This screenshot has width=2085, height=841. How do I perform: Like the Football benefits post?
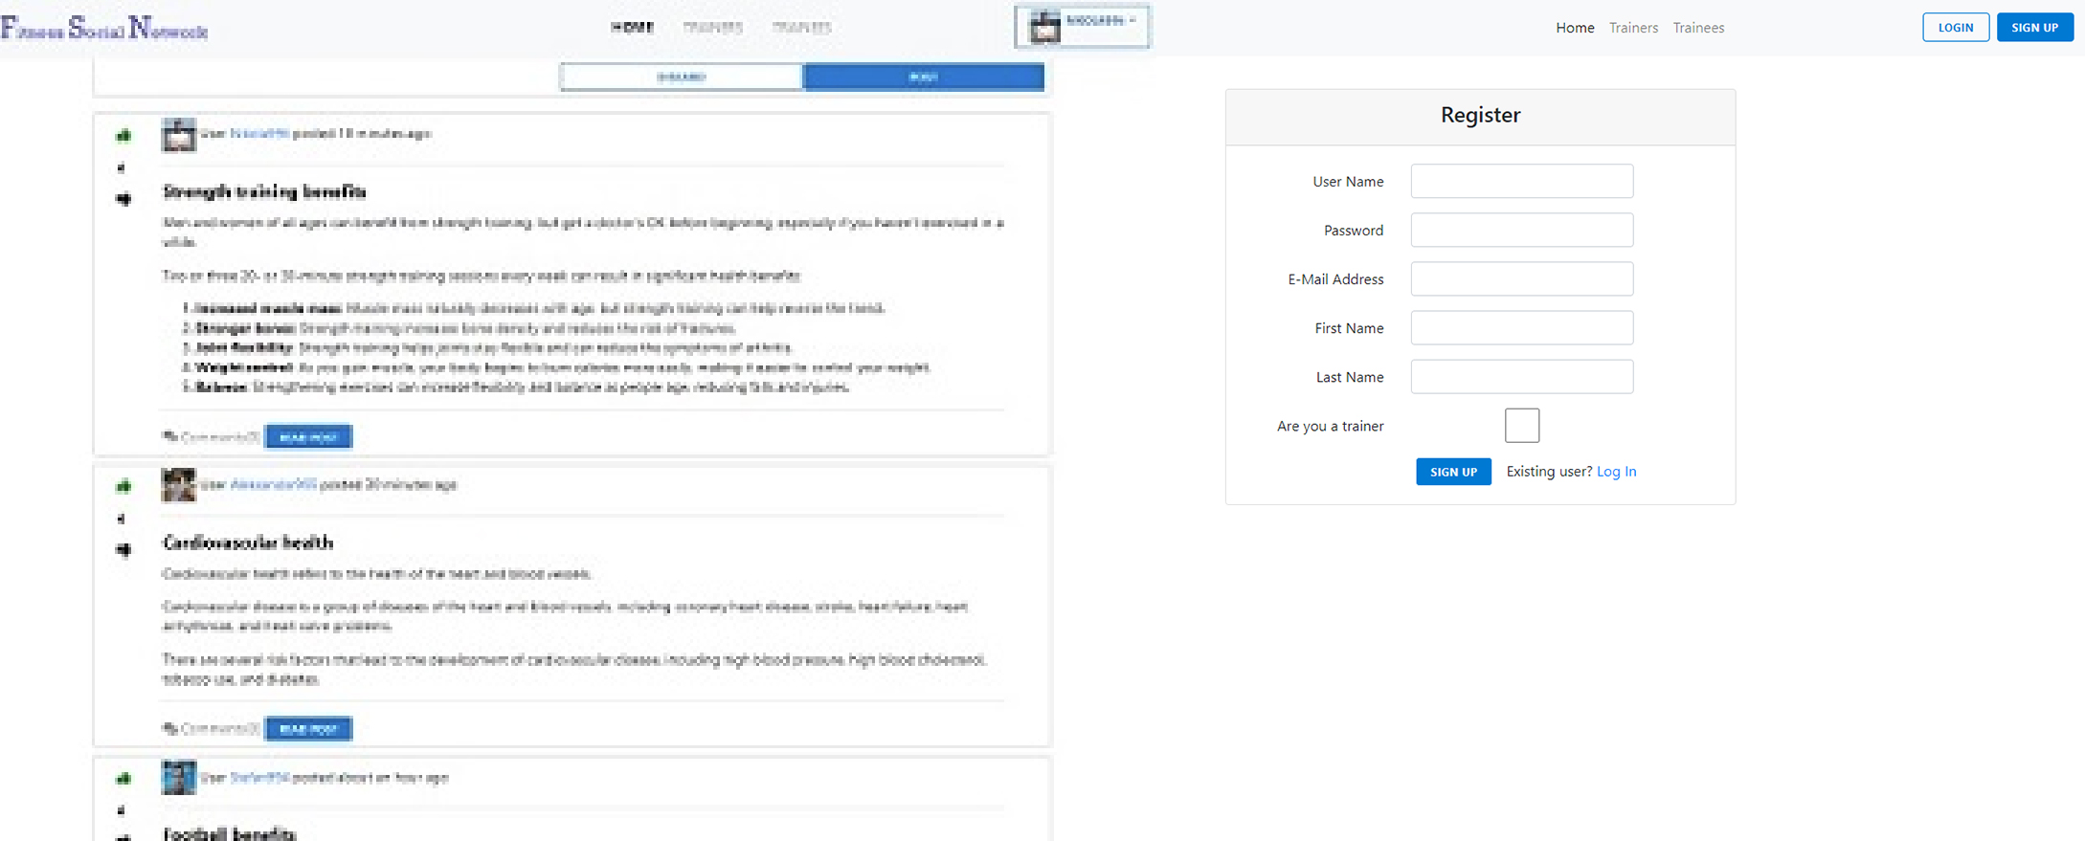pos(123,779)
